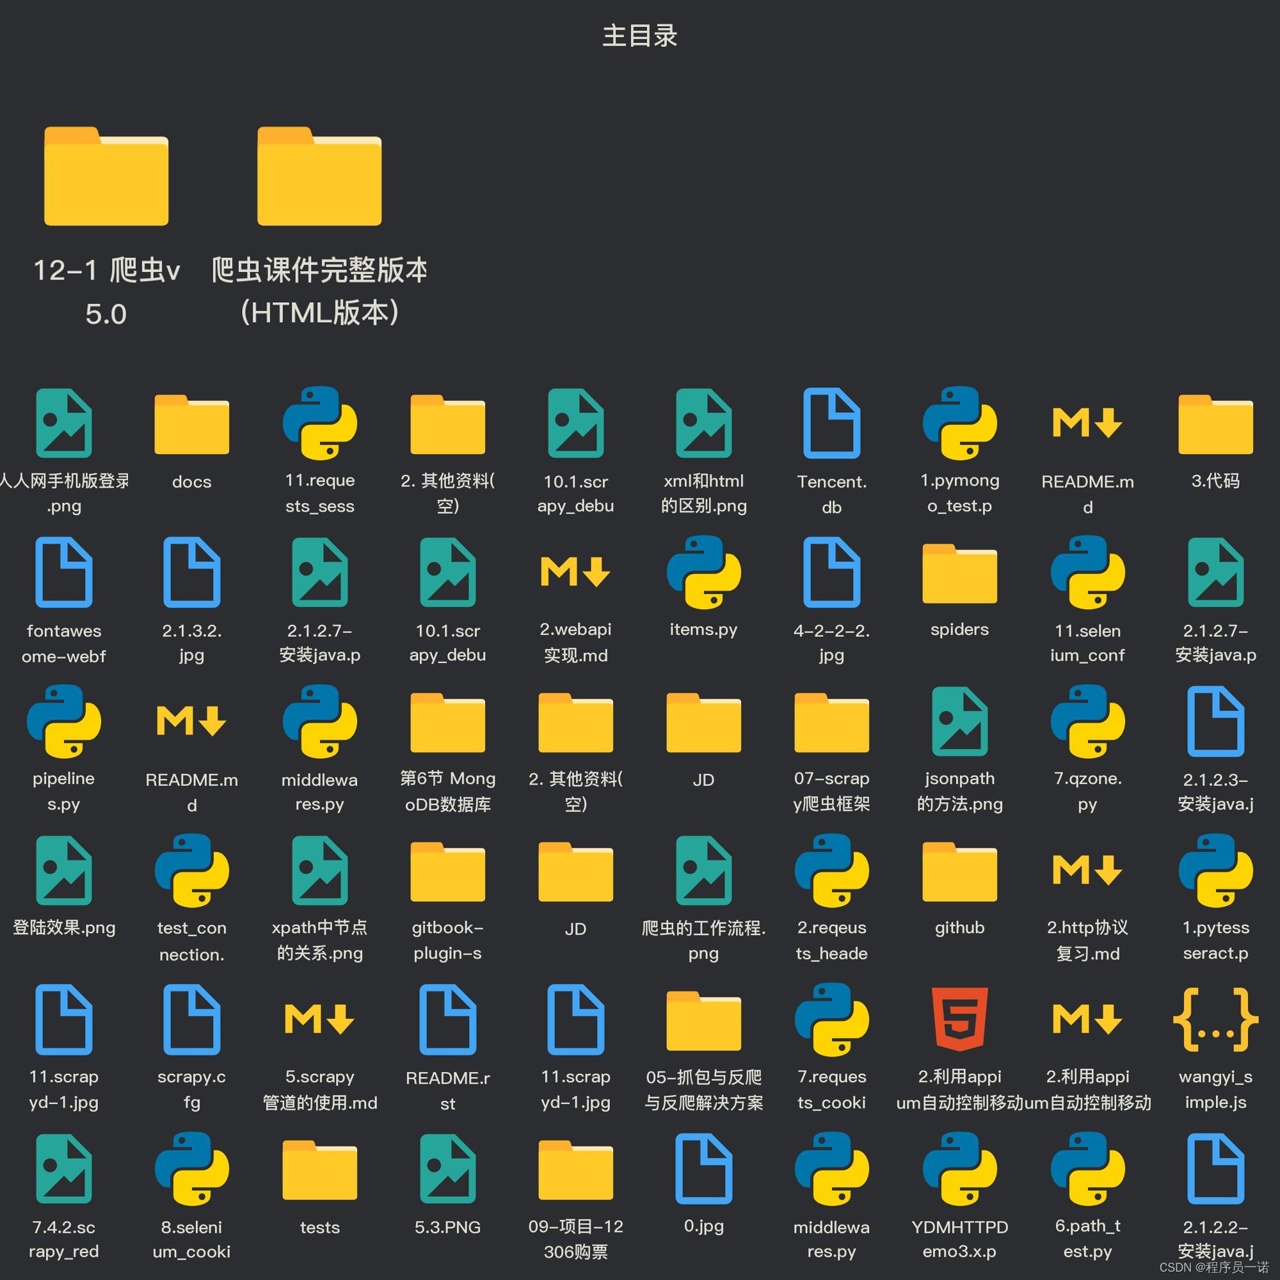Viewport: 1280px width, 1280px height.
Task: Open the spiders folder
Action: pos(959,573)
